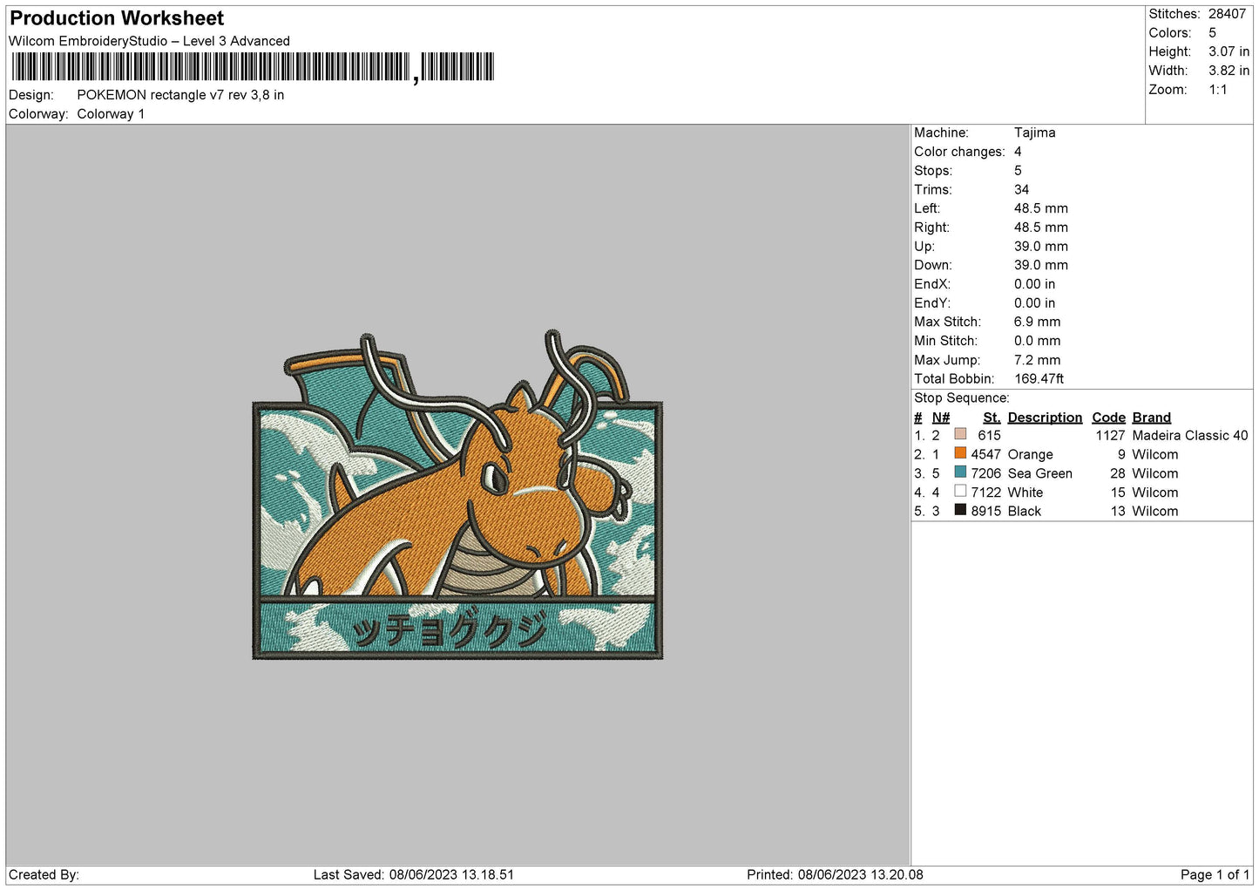1259x890 pixels.
Task: Select the design name POKEMON rectangle v7
Action: 180,95
